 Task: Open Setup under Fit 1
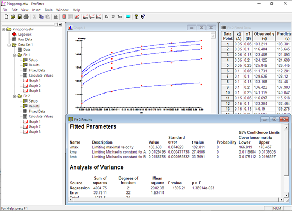(x=33, y=60)
